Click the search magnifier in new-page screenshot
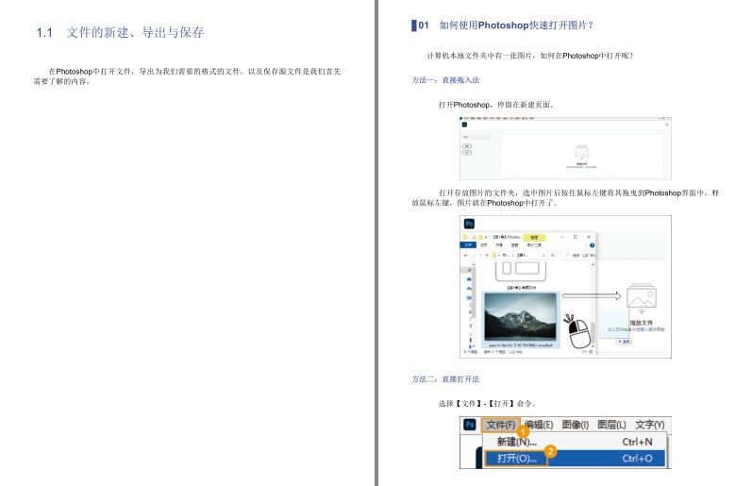The height and width of the screenshot is (486, 752). coord(667,125)
